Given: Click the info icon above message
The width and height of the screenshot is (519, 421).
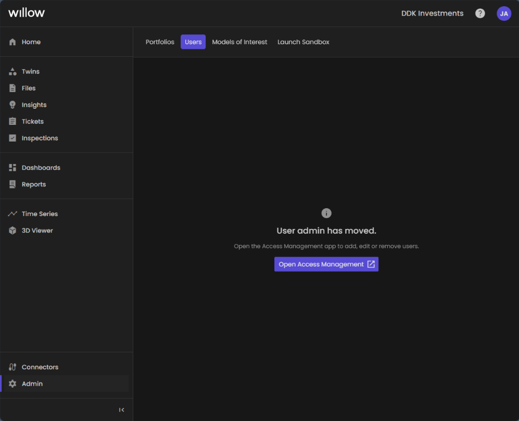Looking at the screenshot, I should (x=326, y=213).
